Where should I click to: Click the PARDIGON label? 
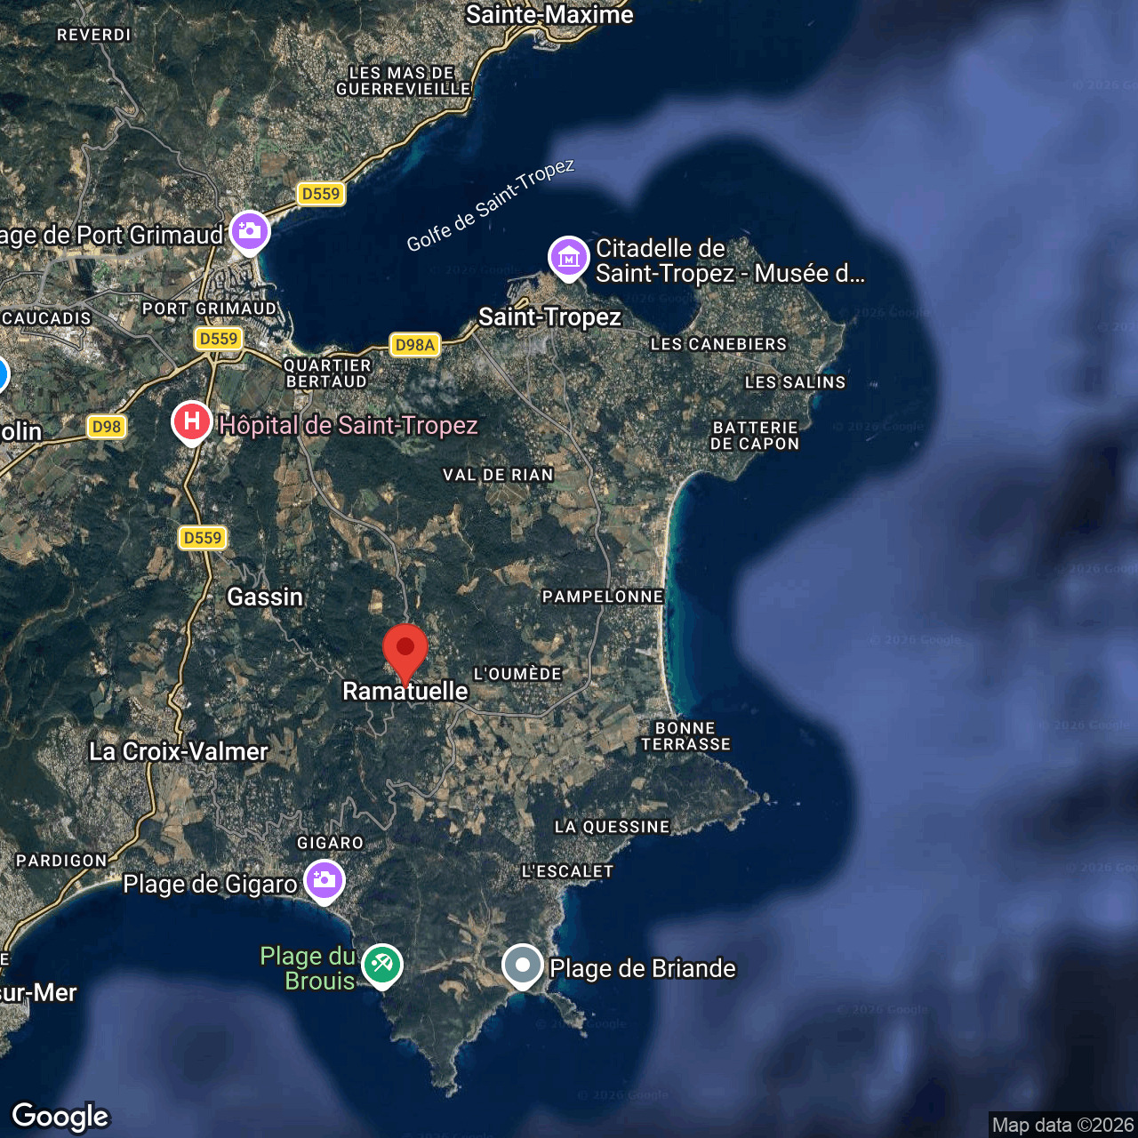(61, 861)
